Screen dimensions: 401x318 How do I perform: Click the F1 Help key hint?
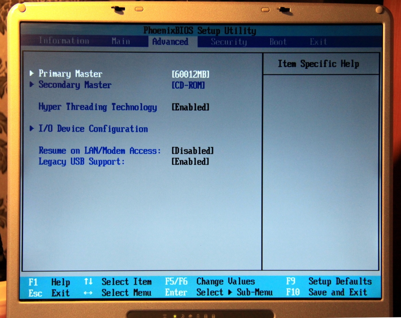point(50,282)
